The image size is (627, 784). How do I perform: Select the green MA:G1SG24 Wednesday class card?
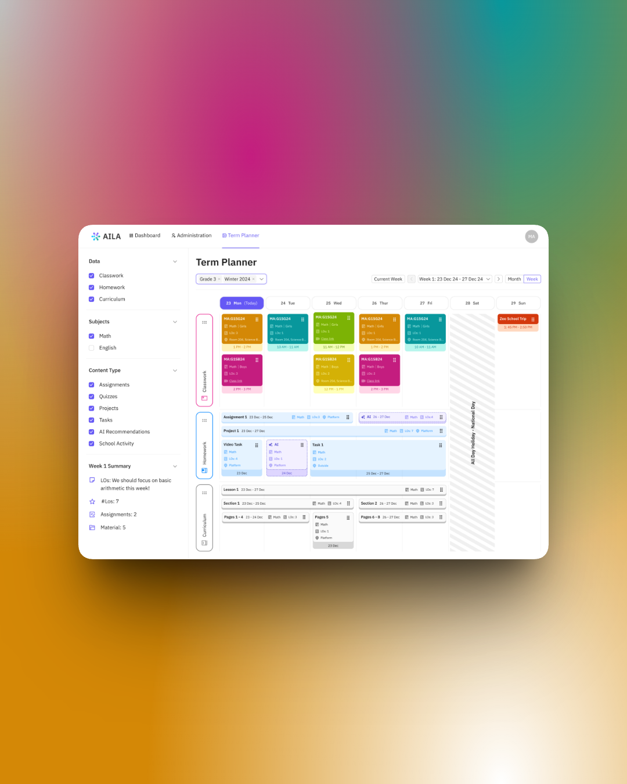(333, 328)
